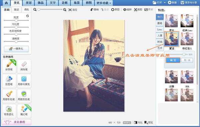Select the 抠图笔 cutout pen tool
Viewport: 200px width, 127px height.
(9, 81)
